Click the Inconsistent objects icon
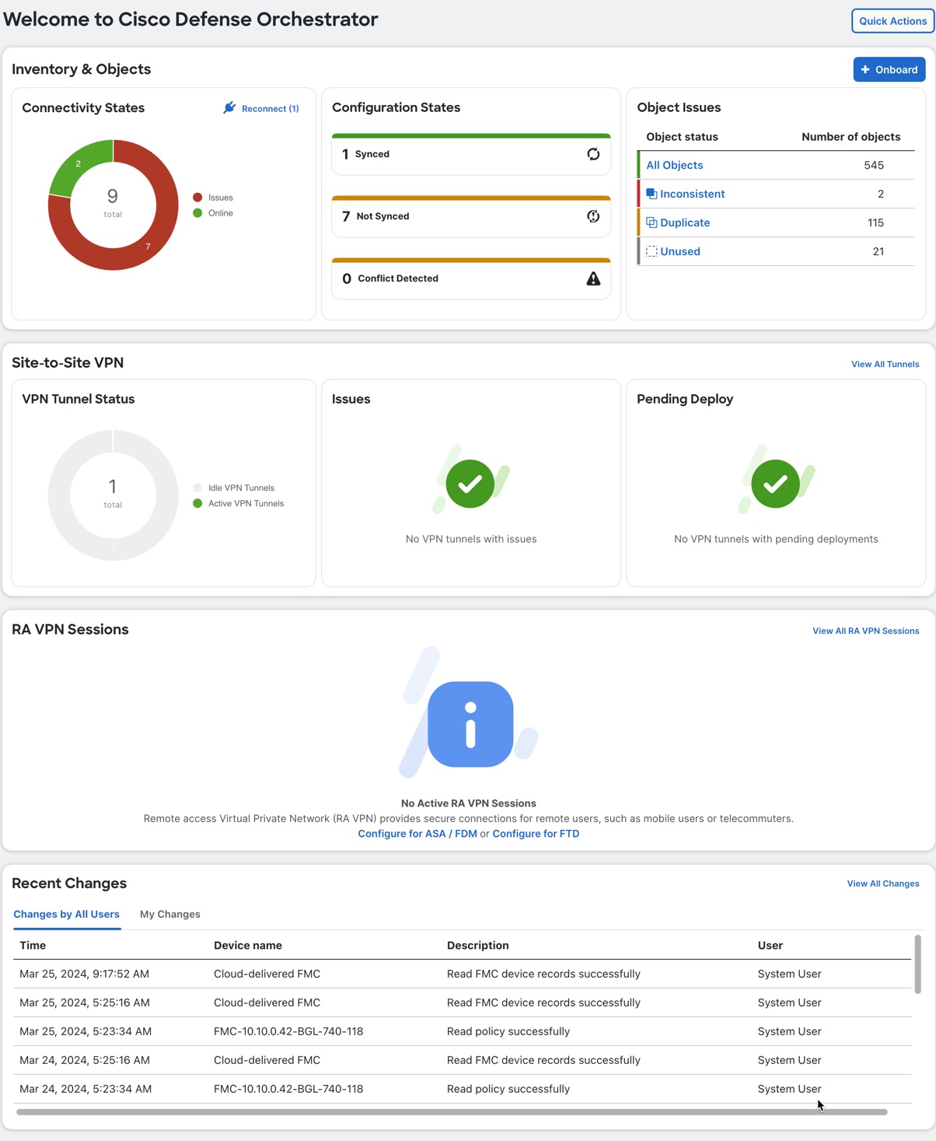This screenshot has width=936, height=1141. click(651, 194)
